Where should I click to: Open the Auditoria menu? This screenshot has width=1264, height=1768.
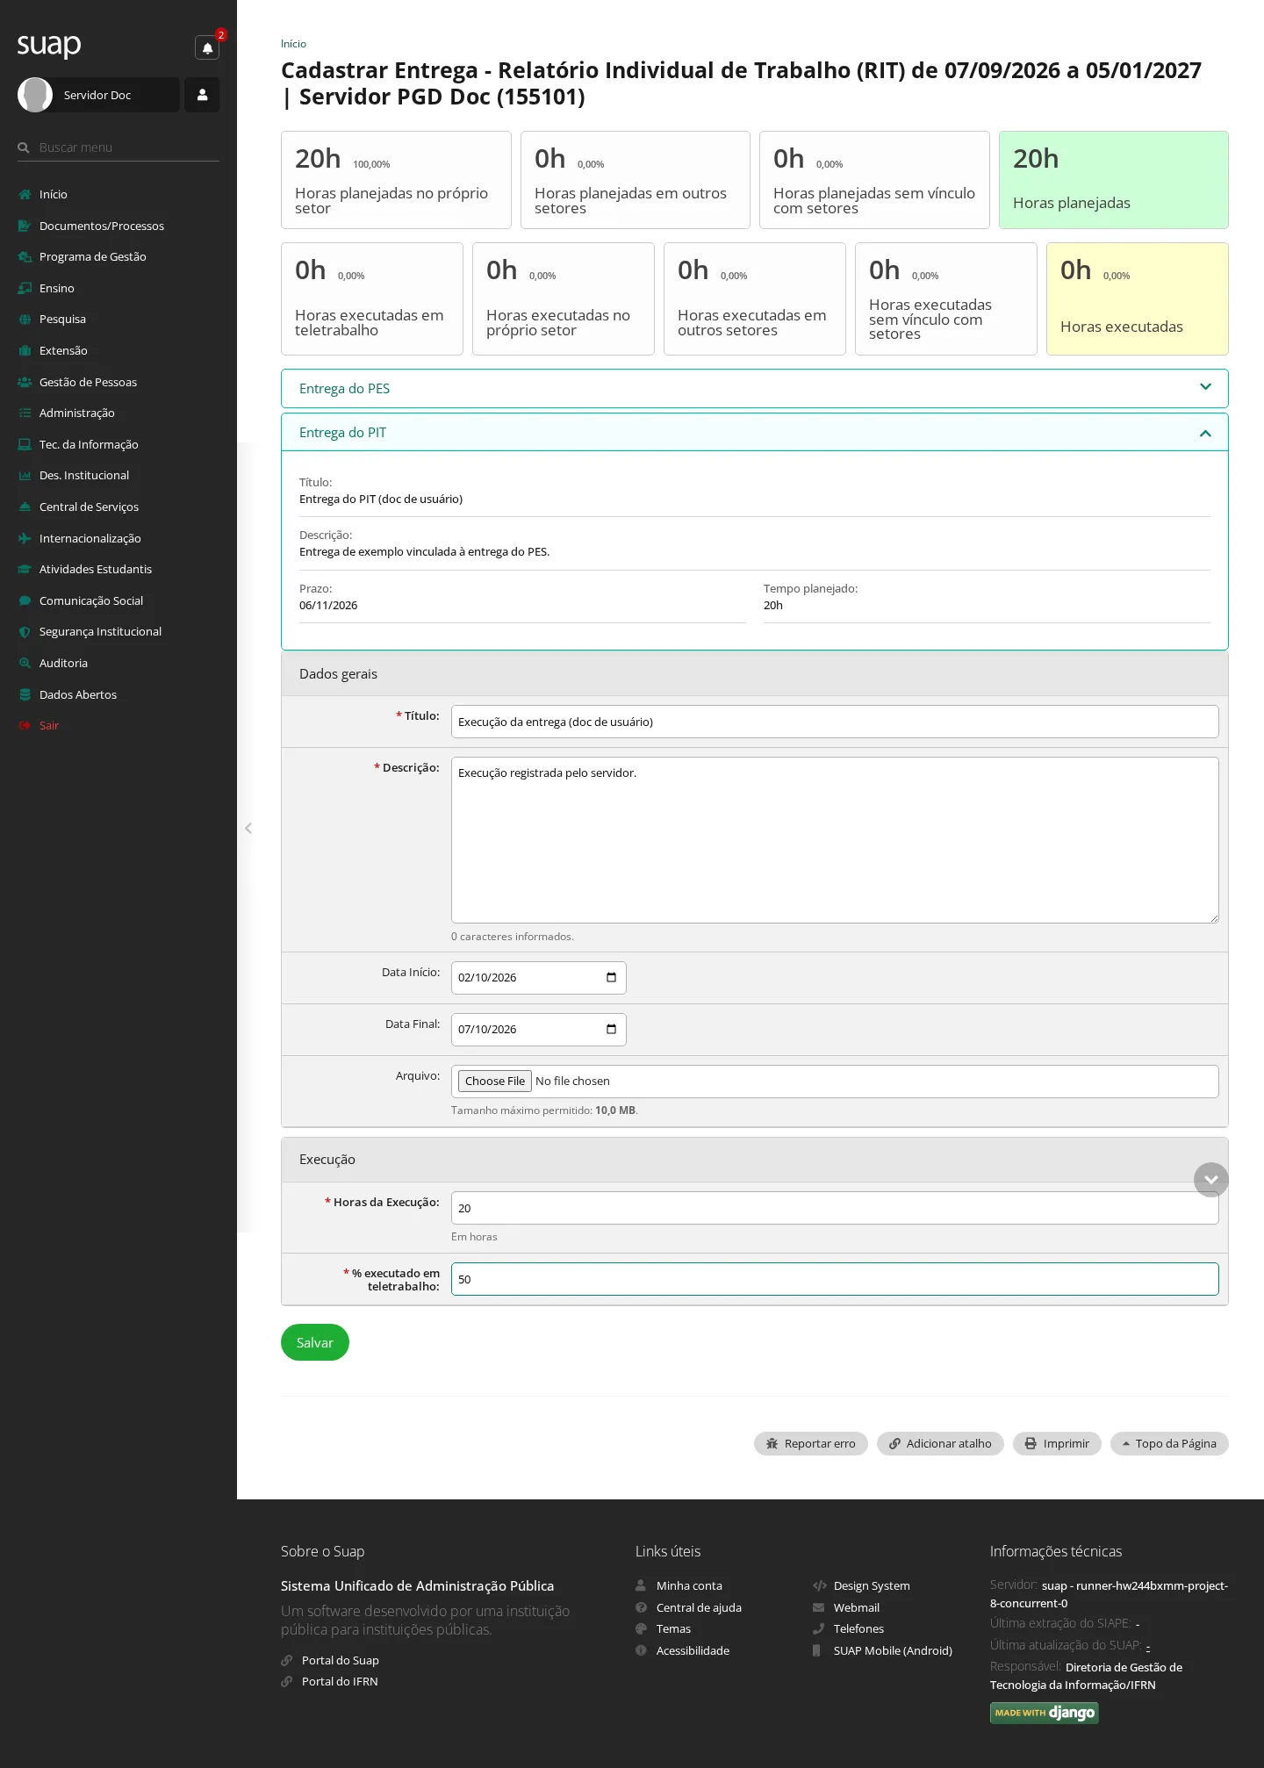[63, 663]
